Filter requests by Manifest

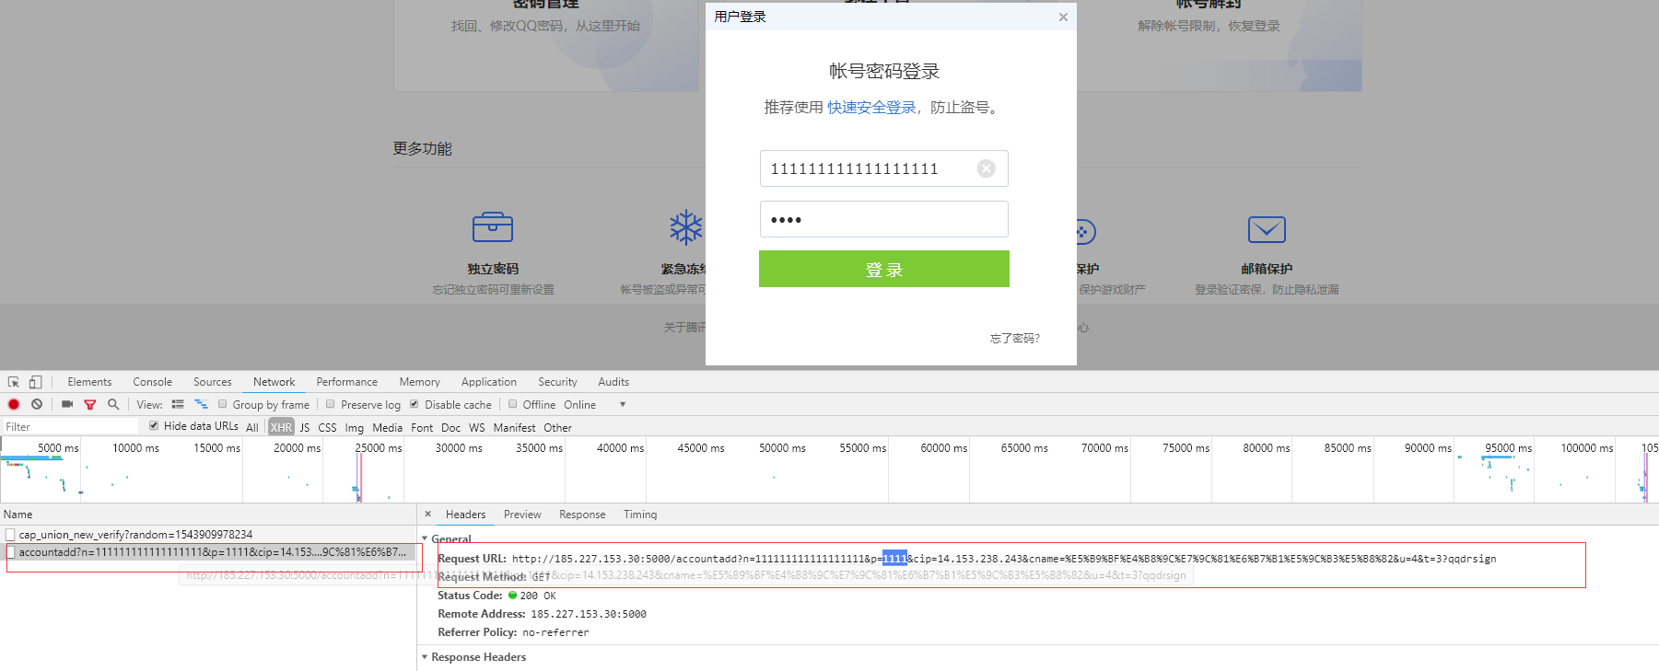coord(515,428)
